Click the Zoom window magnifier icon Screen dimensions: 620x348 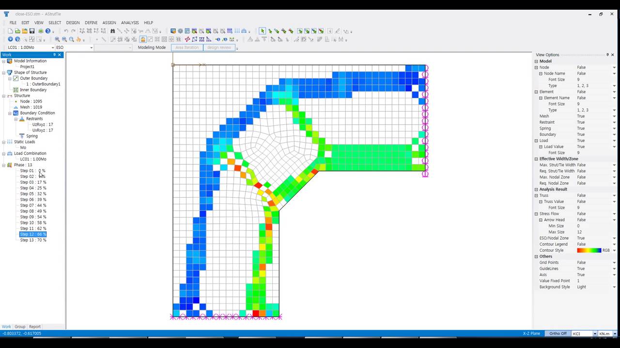coord(72,39)
